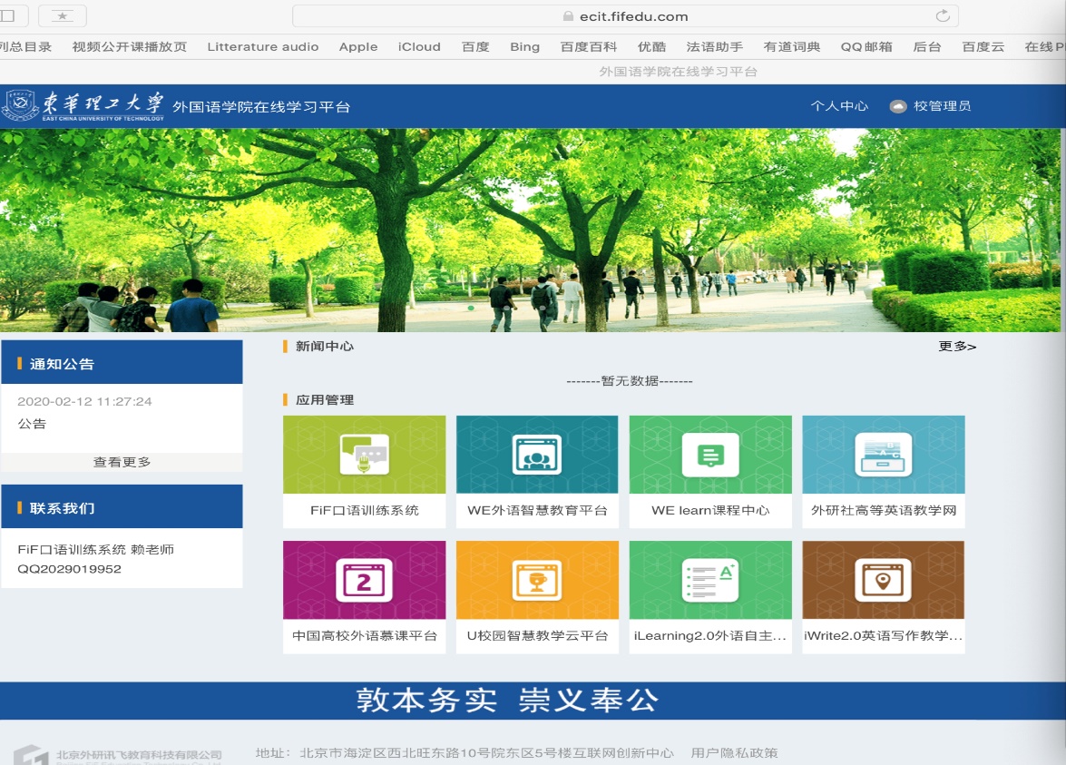Click the iWrite2.0英语写作 icon
The width and height of the screenshot is (1066, 765).
[883, 580]
